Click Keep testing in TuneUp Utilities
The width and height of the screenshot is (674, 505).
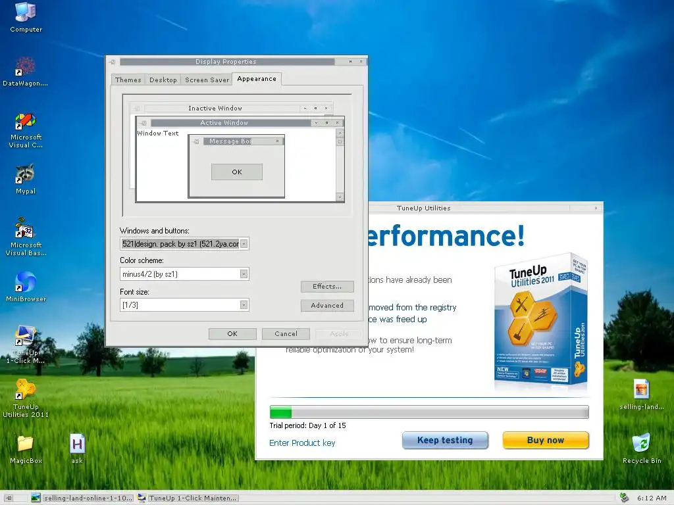pos(445,440)
